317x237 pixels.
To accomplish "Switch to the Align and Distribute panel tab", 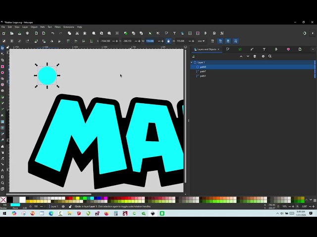I will pos(276,49).
